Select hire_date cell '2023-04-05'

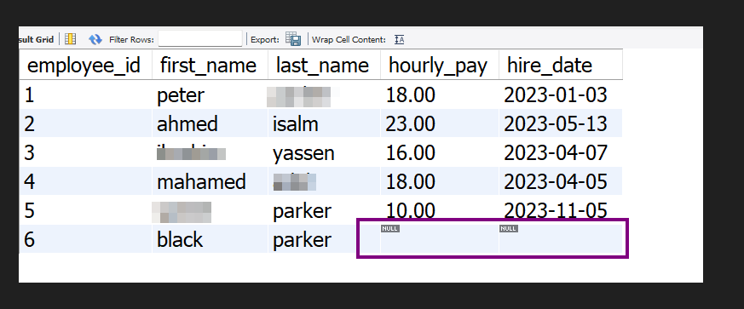click(561, 181)
